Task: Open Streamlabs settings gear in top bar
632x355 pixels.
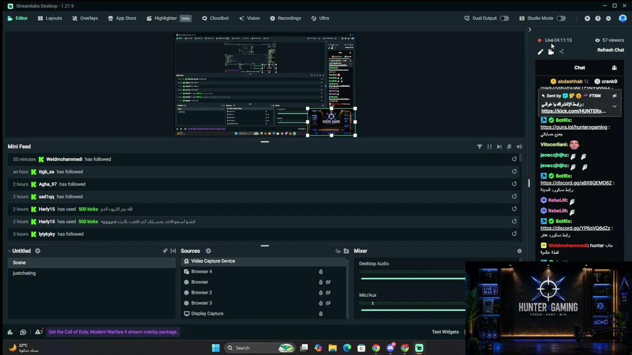Action: coord(608,18)
